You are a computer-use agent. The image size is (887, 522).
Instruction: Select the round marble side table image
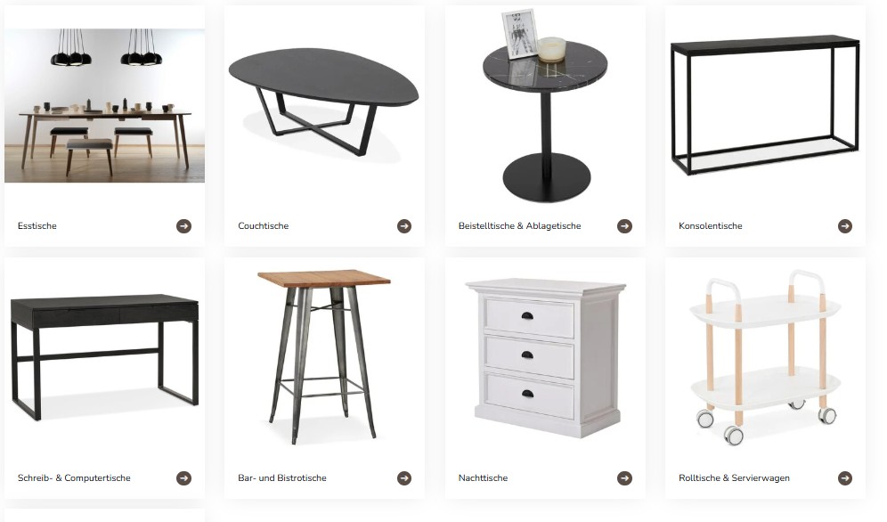(x=545, y=106)
